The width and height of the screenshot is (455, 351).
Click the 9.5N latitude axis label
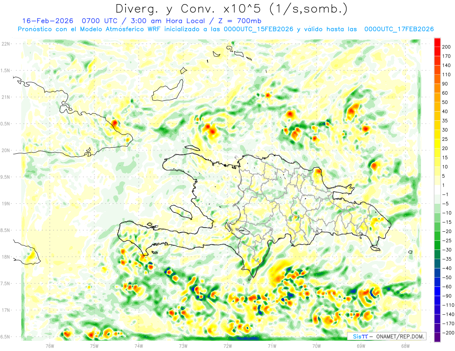[5, 177]
